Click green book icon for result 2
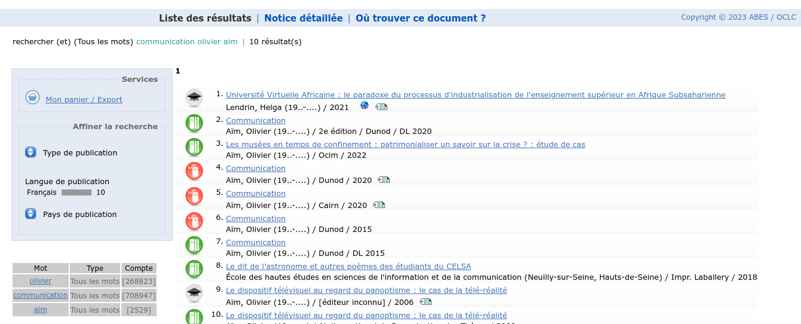The image size is (801, 324). point(194,124)
